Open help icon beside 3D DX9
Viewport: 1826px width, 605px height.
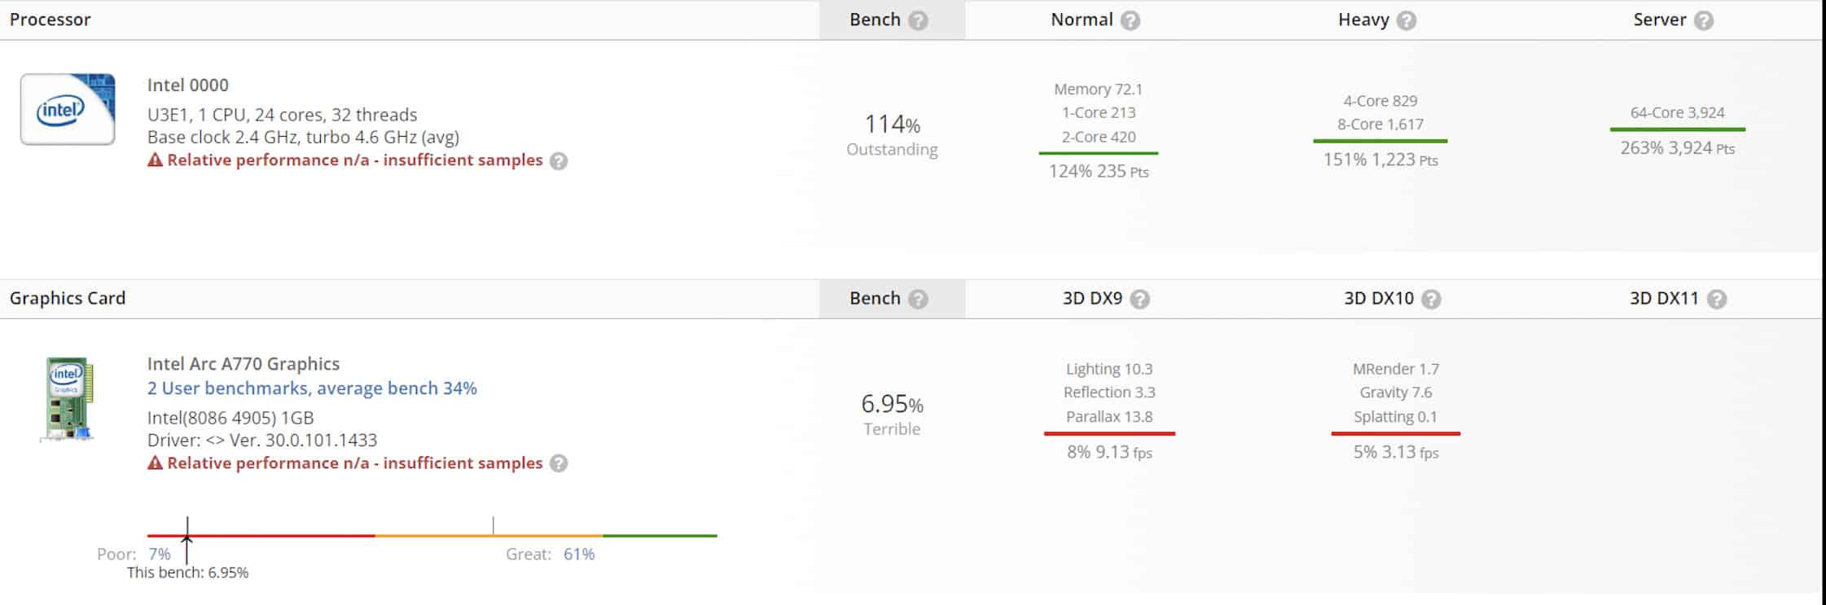[x=1139, y=299]
